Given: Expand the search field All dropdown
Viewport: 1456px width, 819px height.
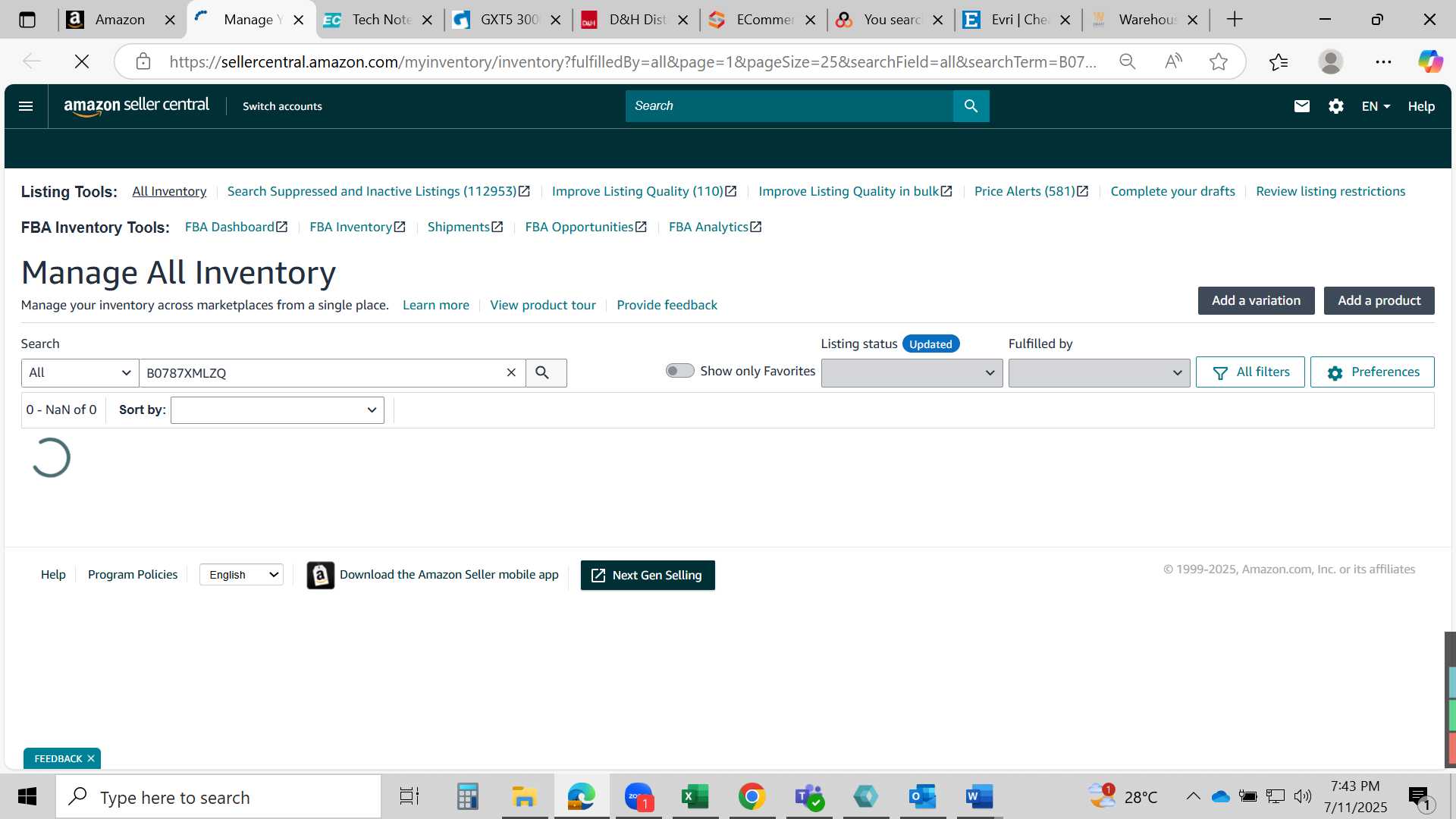Looking at the screenshot, I should (80, 372).
